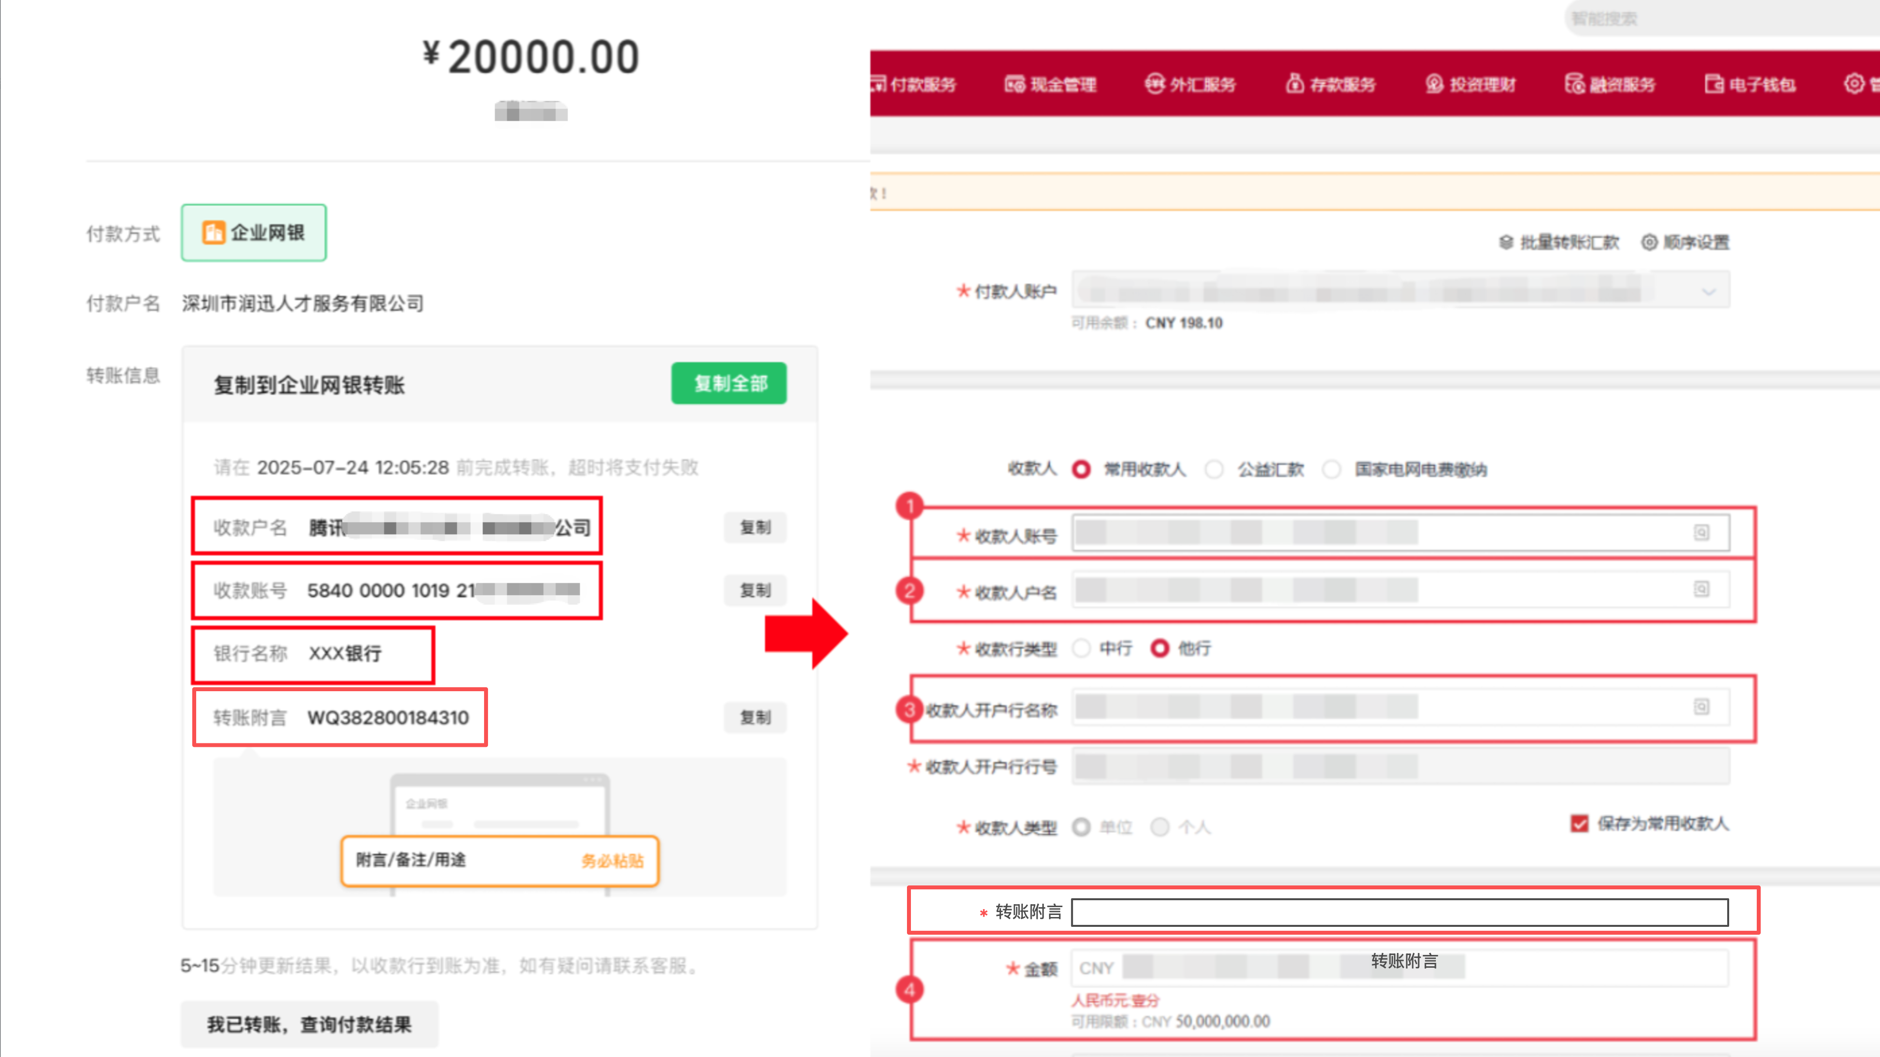
Task: Click the 存款服务 money bag icon
Action: point(1295,84)
